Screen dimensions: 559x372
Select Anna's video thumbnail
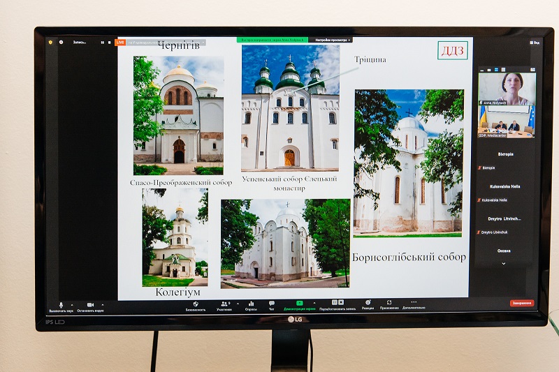tap(507, 87)
